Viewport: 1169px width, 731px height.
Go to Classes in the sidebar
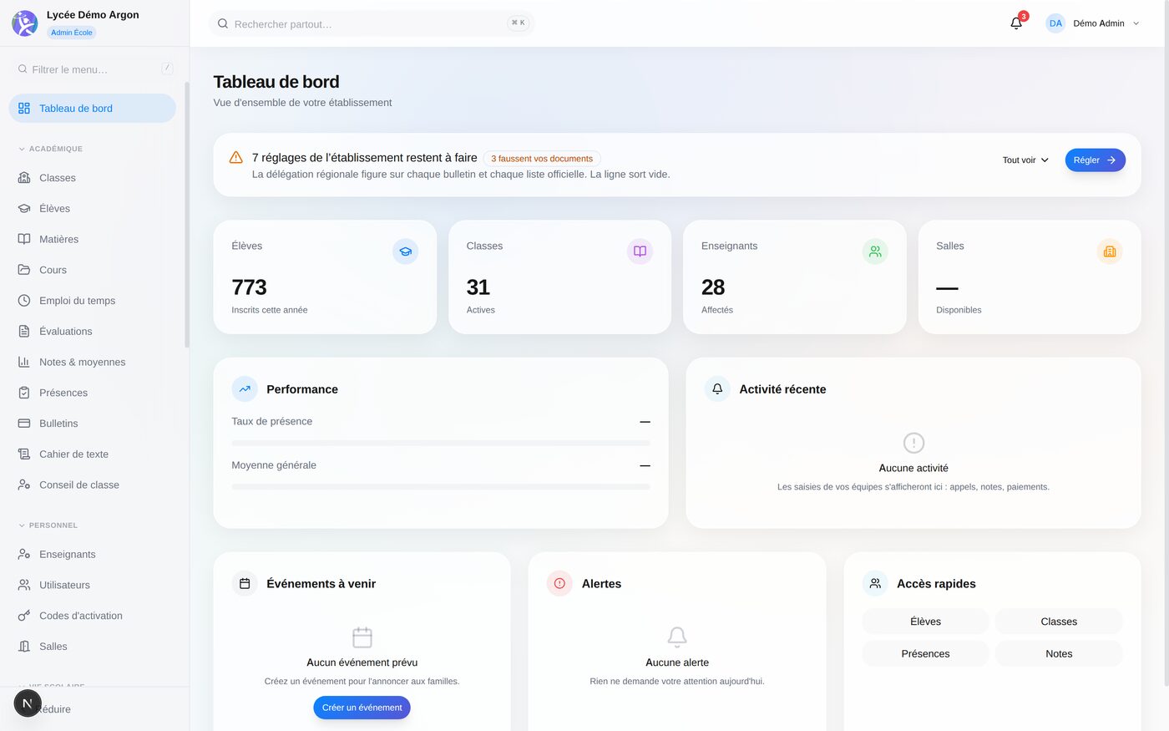tap(92, 178)
